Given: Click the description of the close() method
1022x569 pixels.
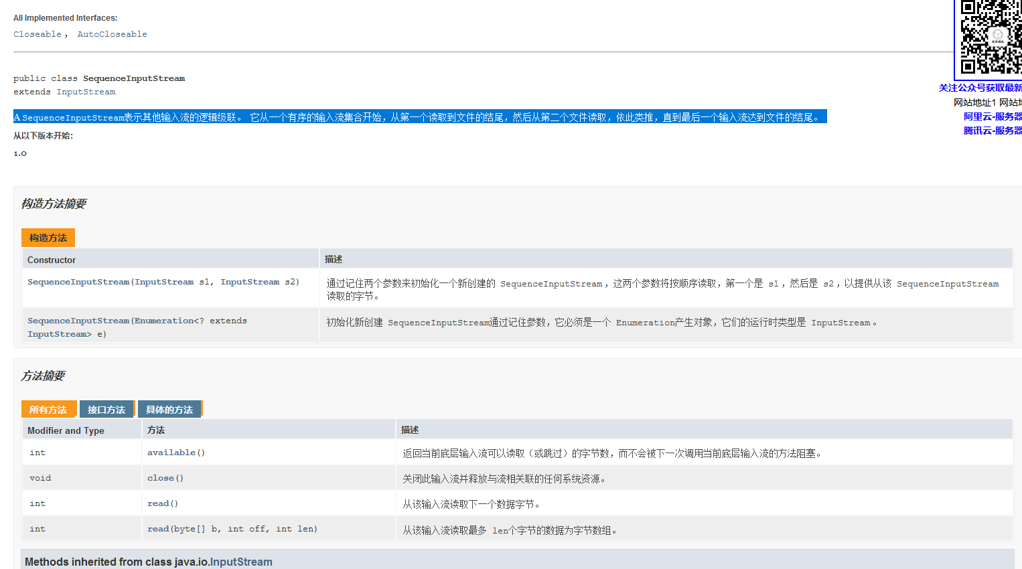Looking at the screenshot, I should click(506, 479).
